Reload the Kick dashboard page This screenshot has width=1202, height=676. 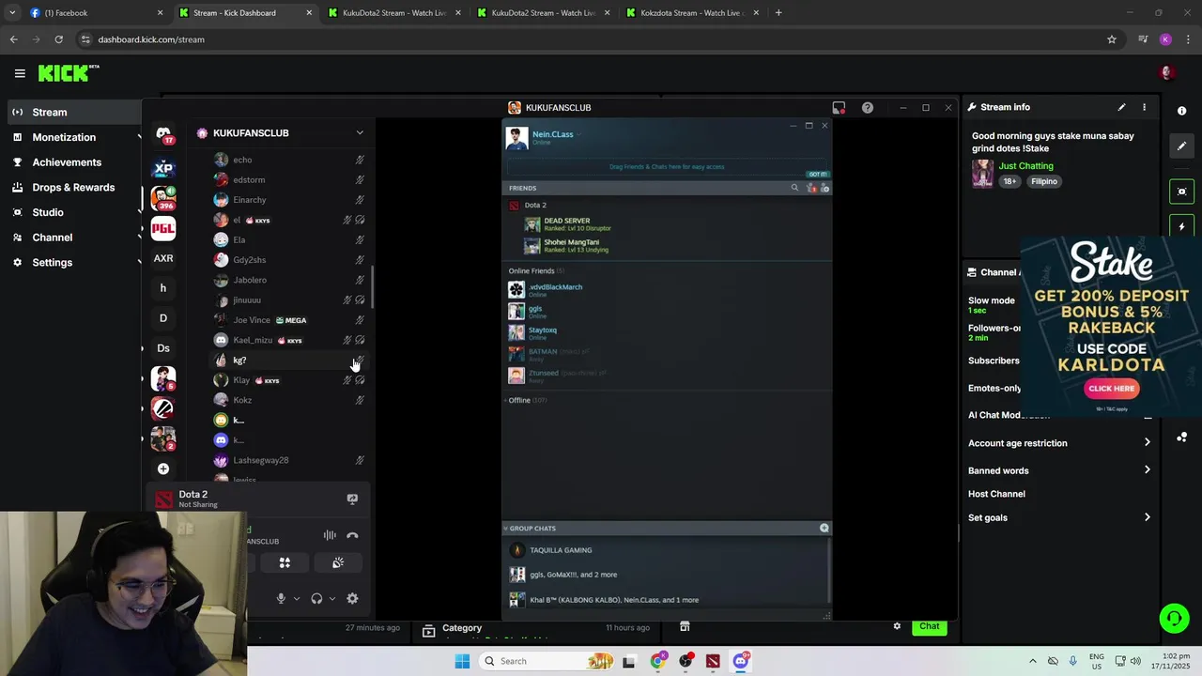[58, 39]
